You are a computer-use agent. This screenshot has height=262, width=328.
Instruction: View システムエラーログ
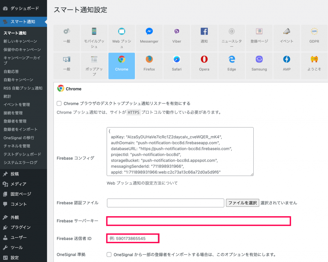[20, 162]
